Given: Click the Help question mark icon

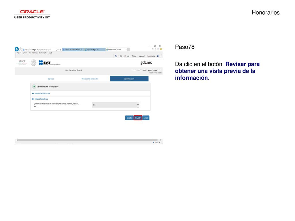Looking at the screenshot, I should (158, 56).
